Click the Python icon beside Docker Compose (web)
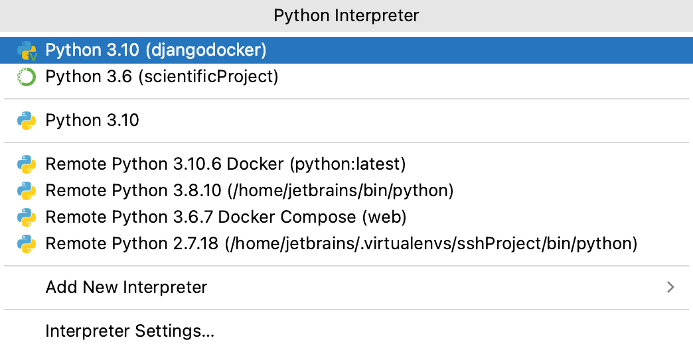 27,217
